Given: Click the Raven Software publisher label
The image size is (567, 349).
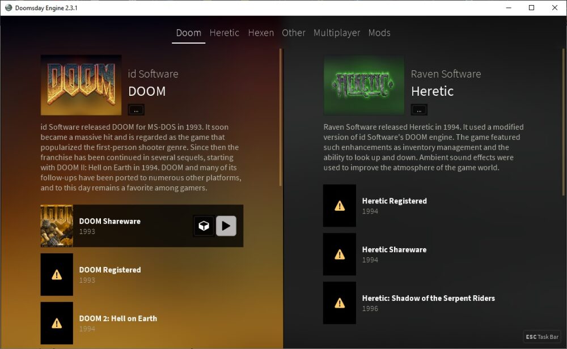Looking at the screenshot, I should click(x=446, y=74).
